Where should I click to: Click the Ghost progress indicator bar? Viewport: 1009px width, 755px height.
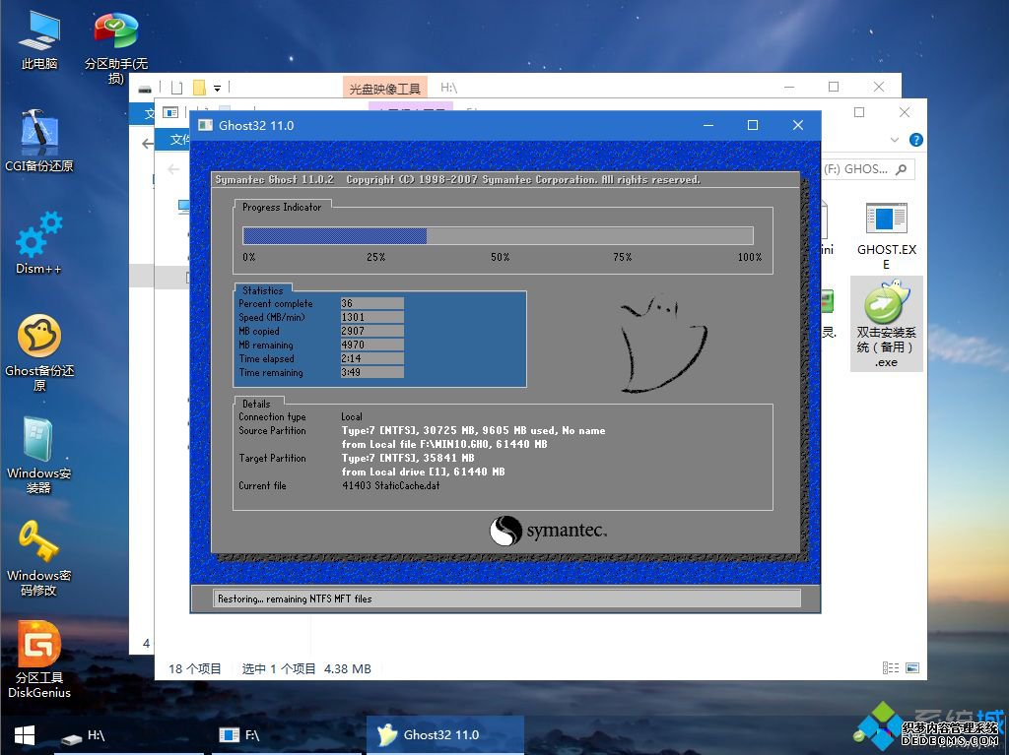[498, 235]
